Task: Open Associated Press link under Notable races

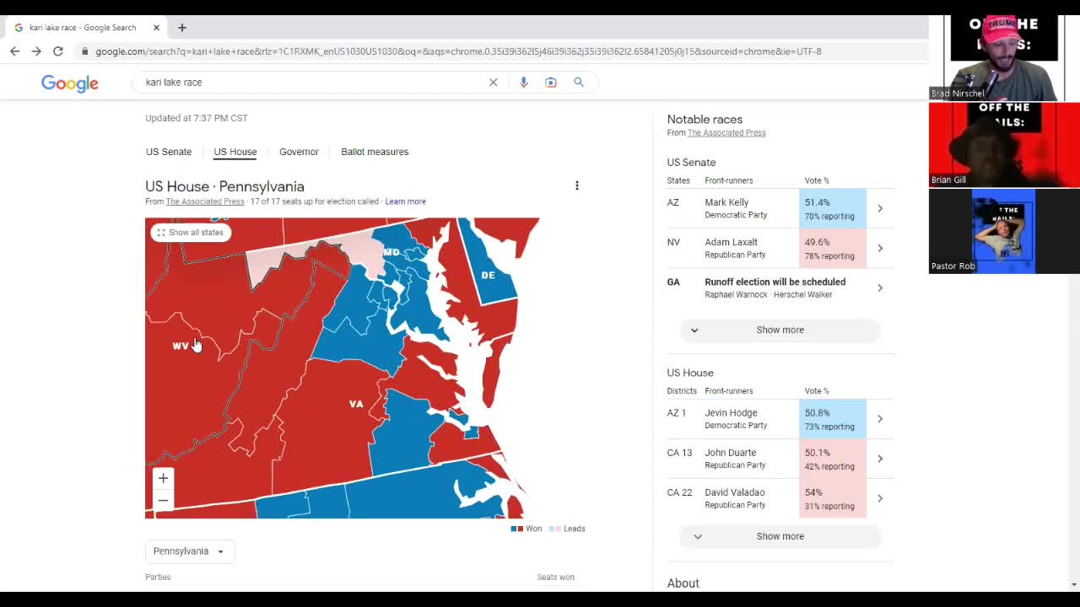Action: pyautogui.click(x=726, y=133)
